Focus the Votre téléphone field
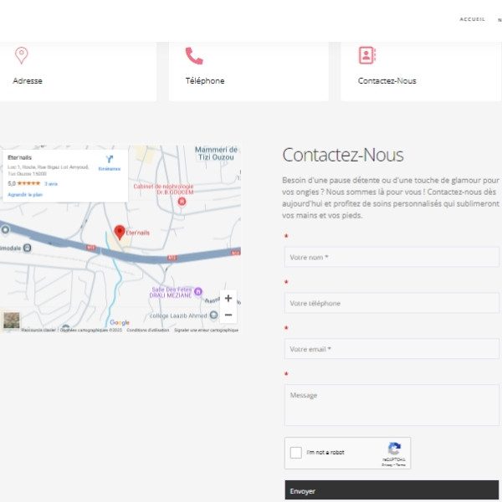This screenshot has width=502, height=502. (391, 303)
